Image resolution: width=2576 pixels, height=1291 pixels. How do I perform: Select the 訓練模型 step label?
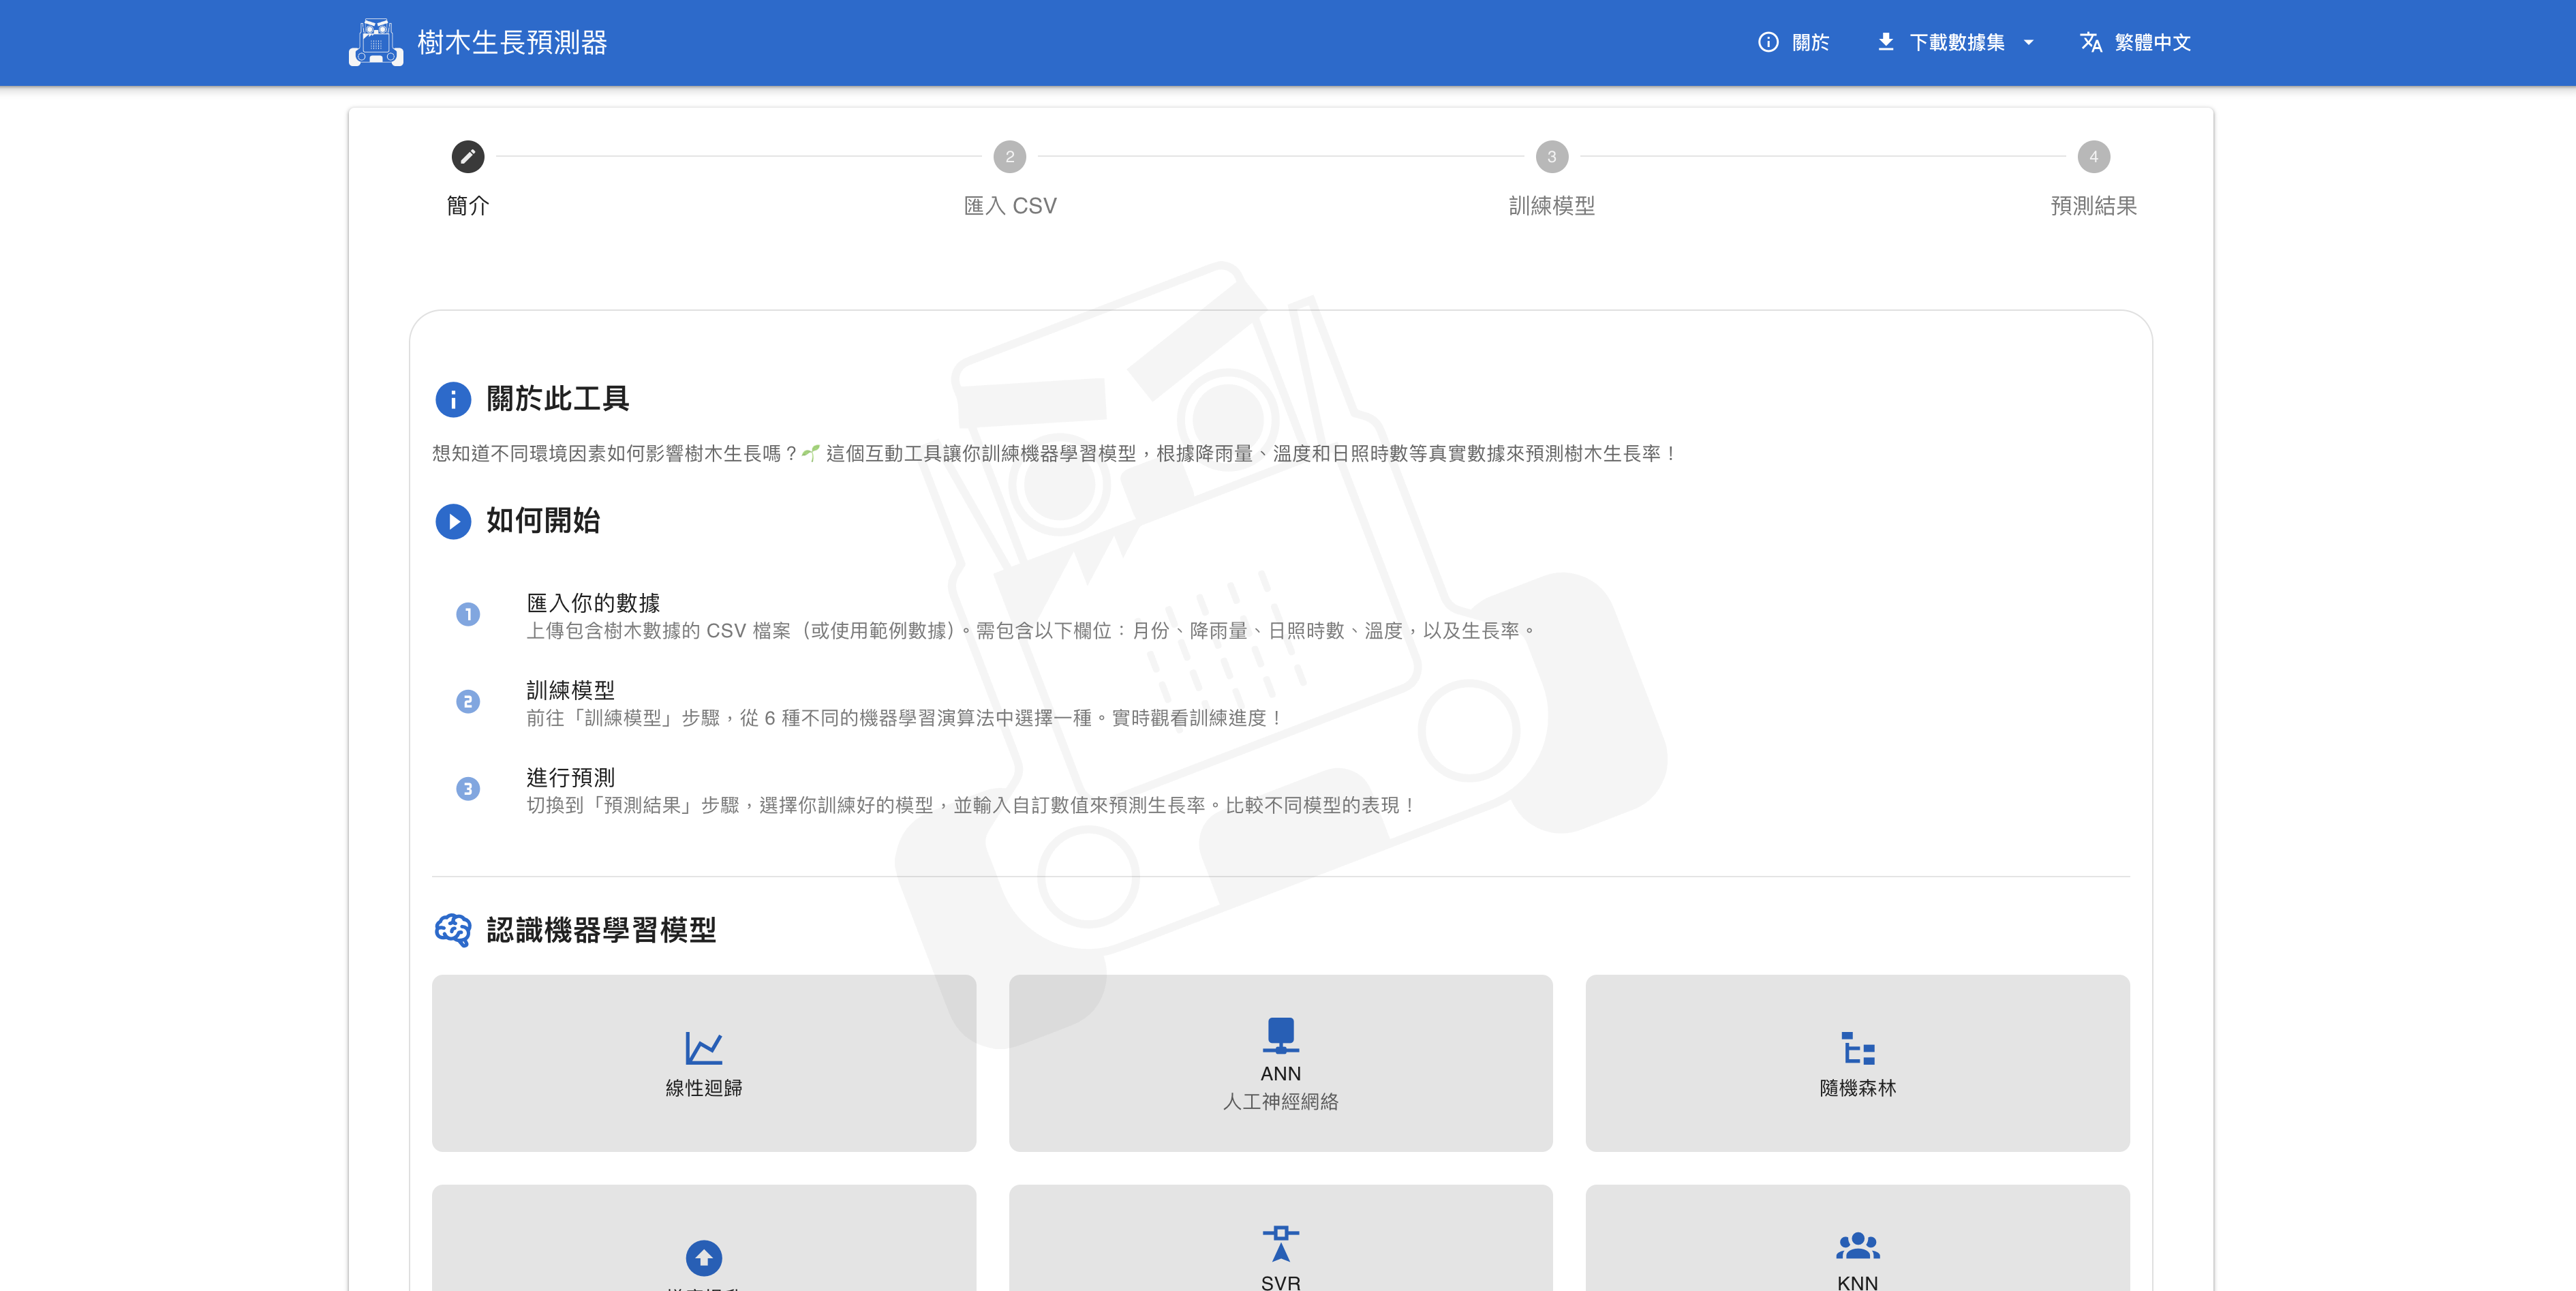pyautogui.click(x=1552, y=205)
